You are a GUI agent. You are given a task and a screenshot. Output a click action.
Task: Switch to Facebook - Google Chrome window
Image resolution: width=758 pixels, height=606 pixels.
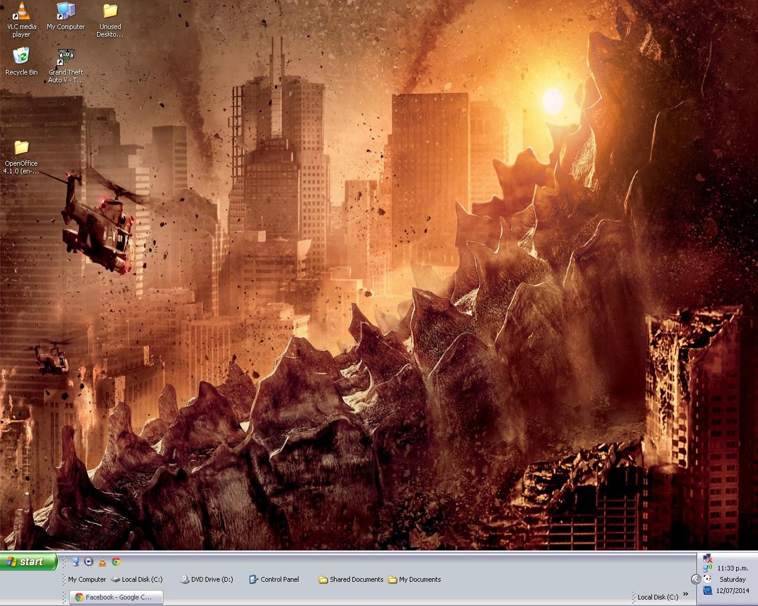(x=116, y=597)
